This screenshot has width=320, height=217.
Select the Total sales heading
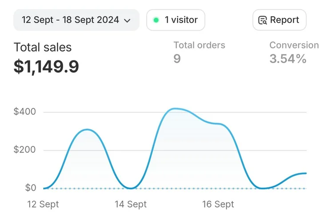point(43,47)
